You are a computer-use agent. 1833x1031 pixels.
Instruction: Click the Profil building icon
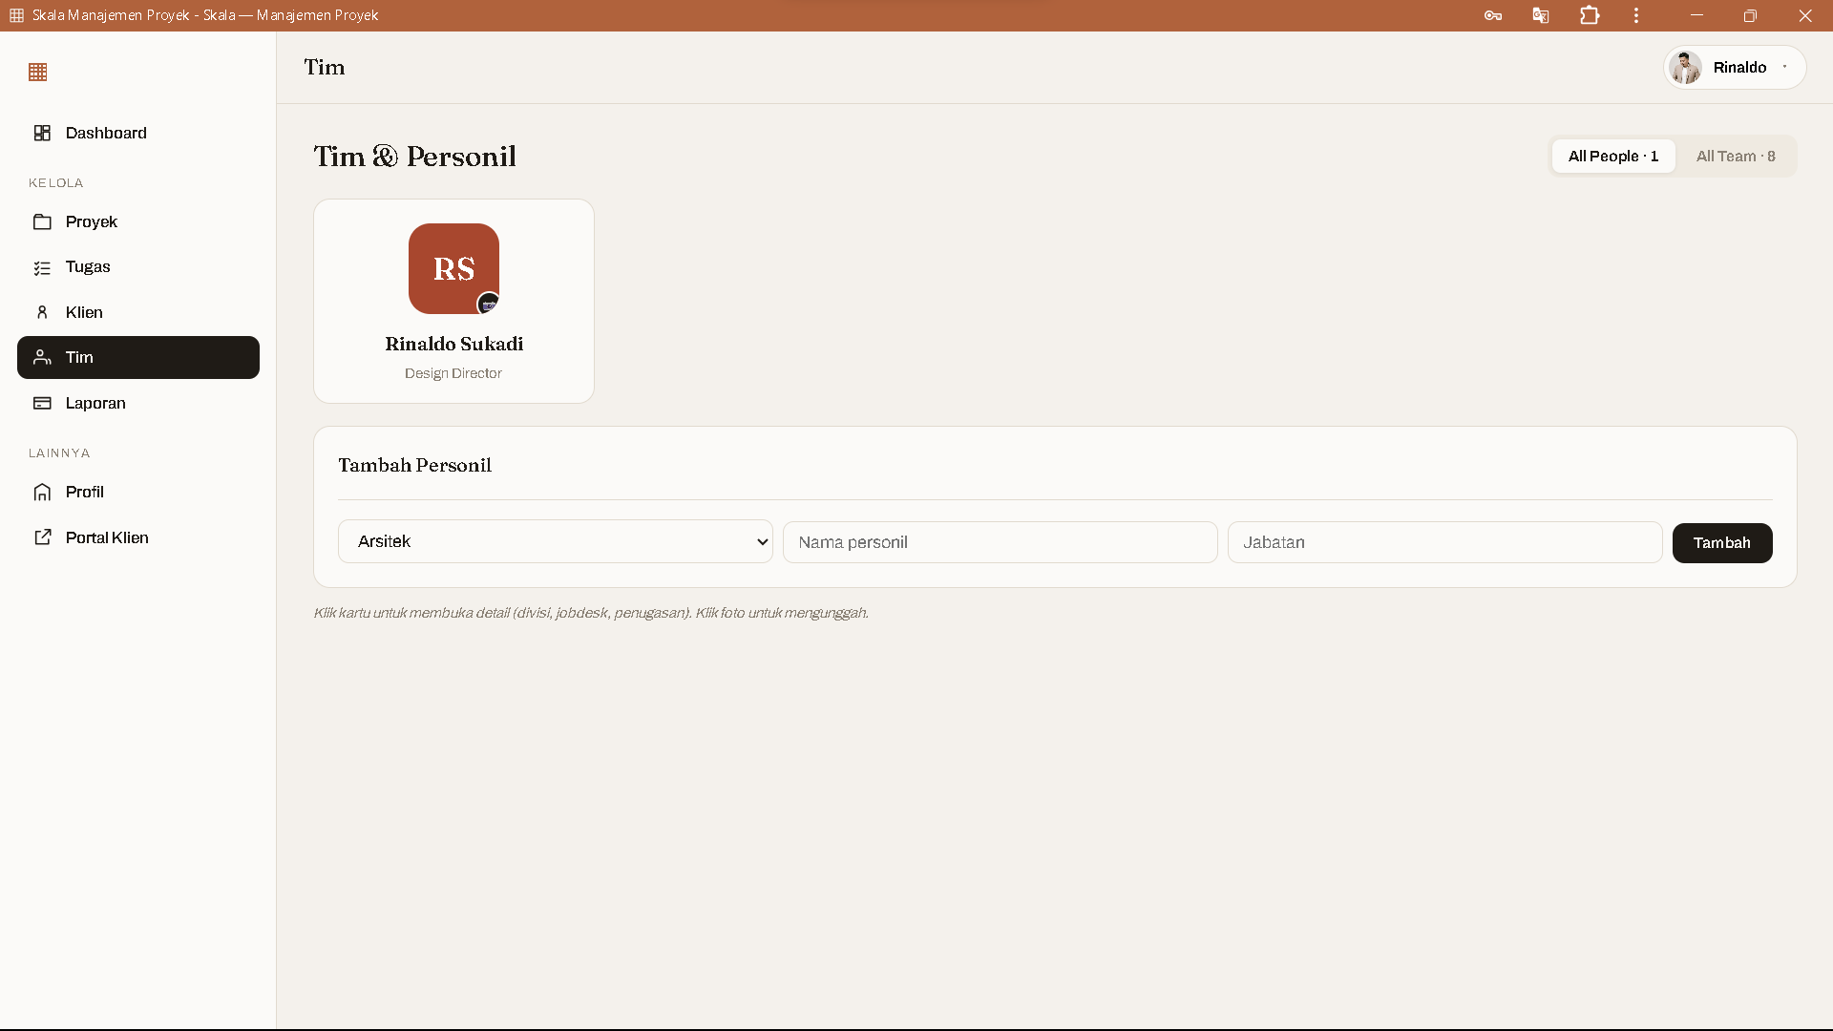[x=42, y=492]
